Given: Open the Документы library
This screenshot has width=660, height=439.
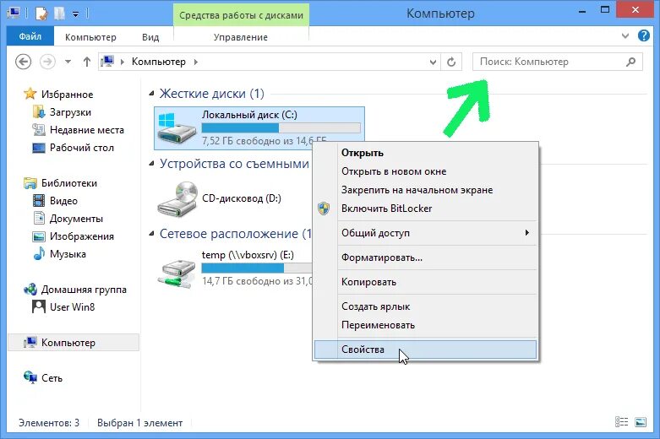Looking at the screenshot, I should coord(76,219).
